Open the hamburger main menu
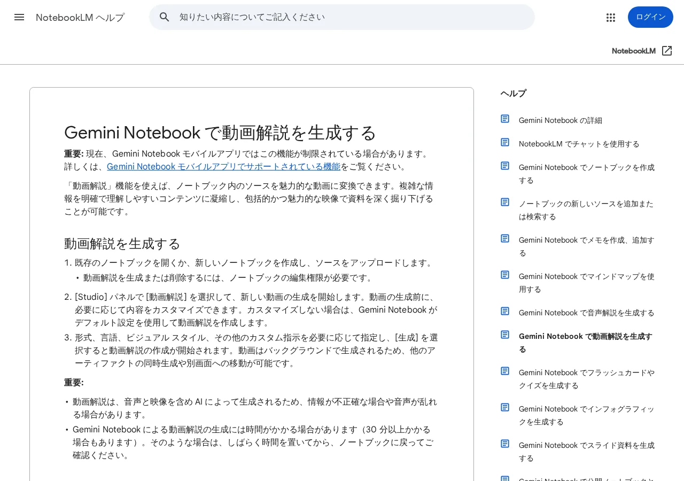The image size is (684, 481). (19, 17)
